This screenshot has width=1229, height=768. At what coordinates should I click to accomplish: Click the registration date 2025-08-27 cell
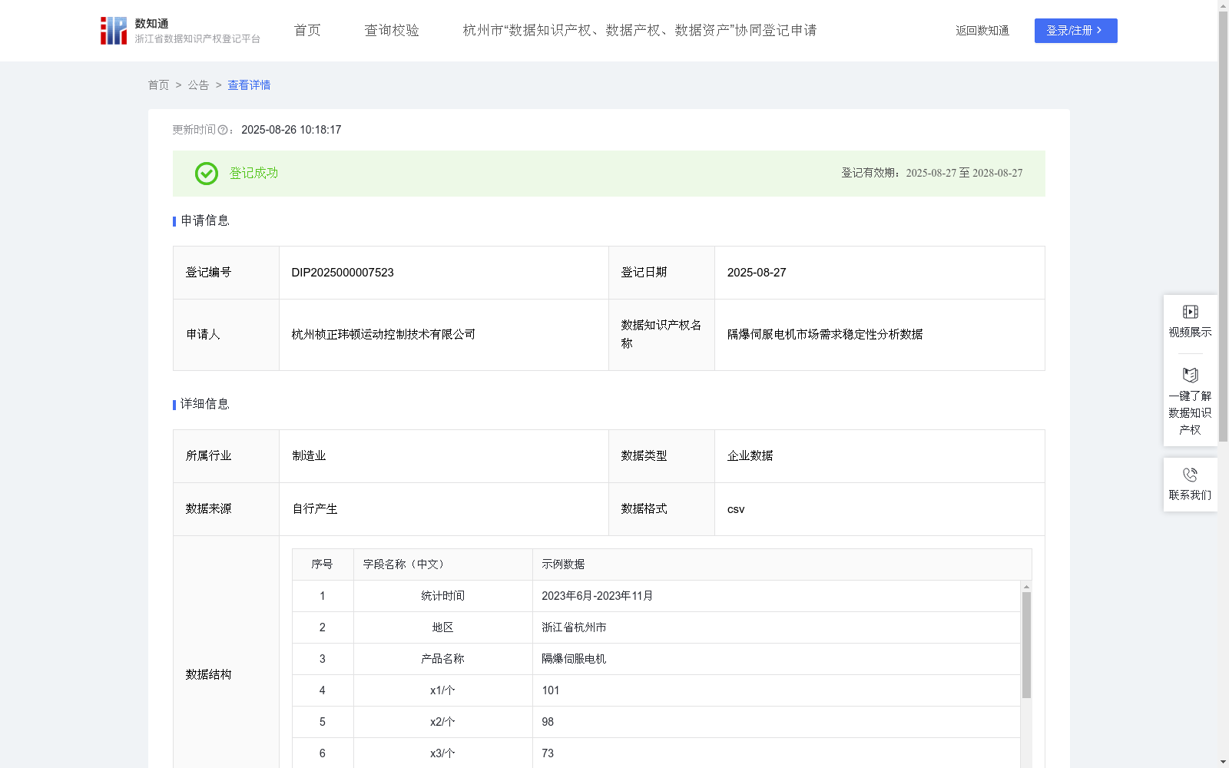pyautogui.click(x=880, y=273)
